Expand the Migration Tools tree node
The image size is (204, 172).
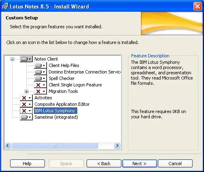(26, 92)
